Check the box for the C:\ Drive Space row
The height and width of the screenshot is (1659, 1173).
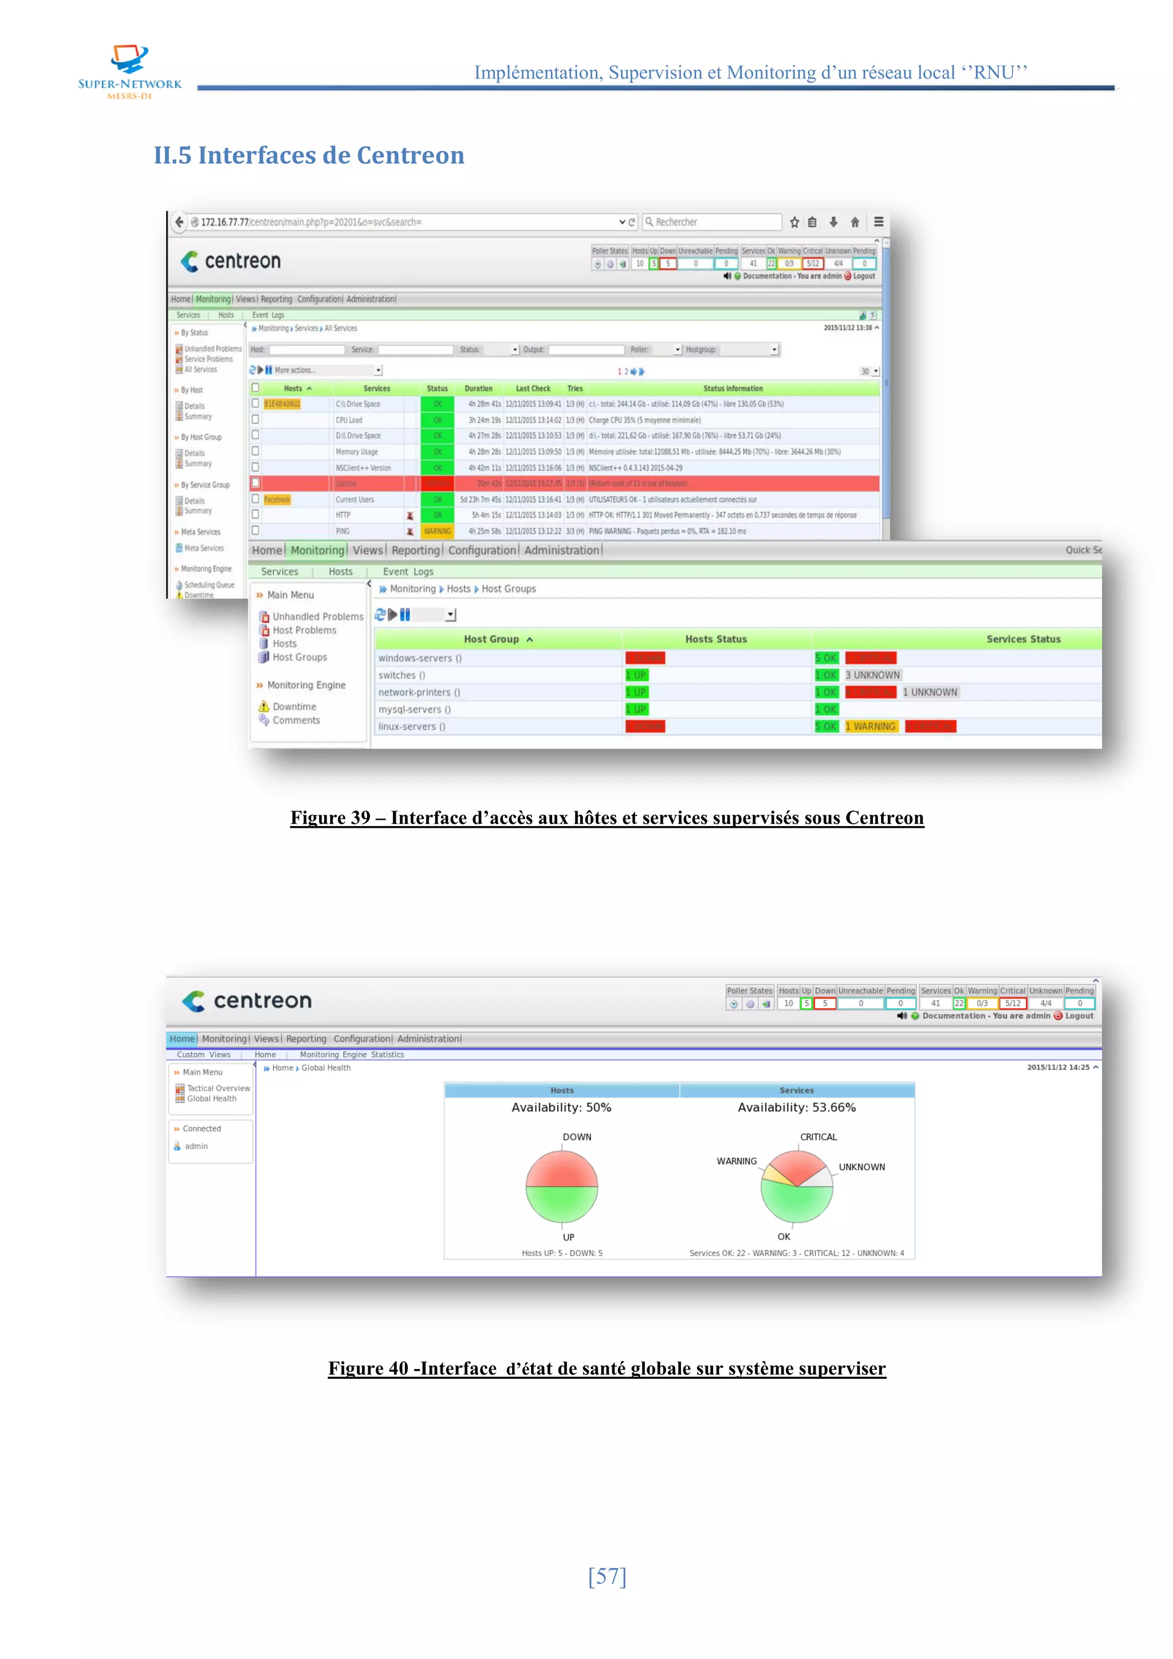click(255, 404)
